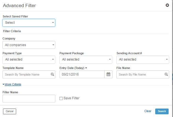Focus the Search By Template Name field

(27, 74)
